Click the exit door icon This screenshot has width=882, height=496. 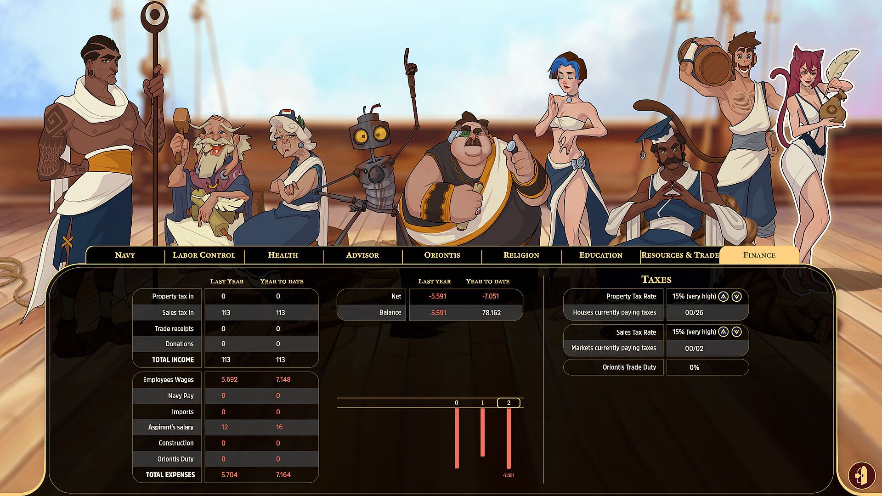point(861,476)
